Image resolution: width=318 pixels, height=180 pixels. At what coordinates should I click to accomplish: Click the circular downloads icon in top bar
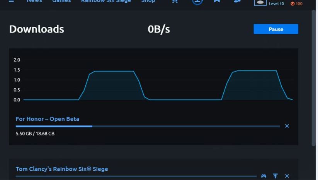[x=197, y=1]
